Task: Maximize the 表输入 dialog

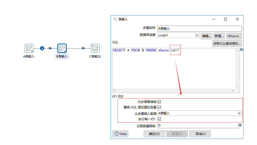Action: [225, 19]
